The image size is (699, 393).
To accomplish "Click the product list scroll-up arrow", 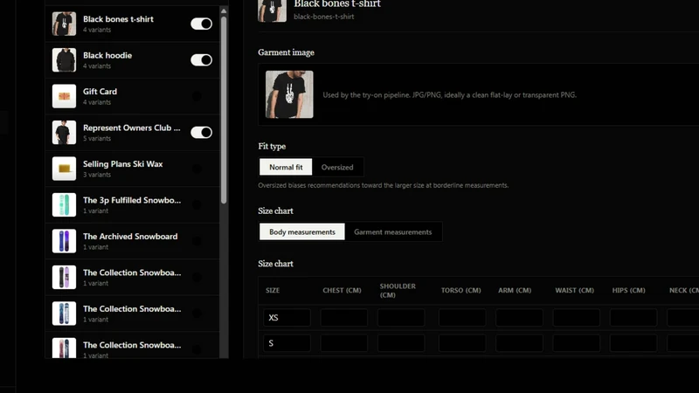I will click(224, 10).
